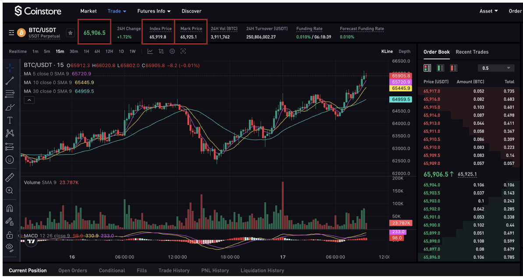Viewport: 523px width, 277px height.
Task: Open the Asset dropdown menu
Action: [489, 11]
